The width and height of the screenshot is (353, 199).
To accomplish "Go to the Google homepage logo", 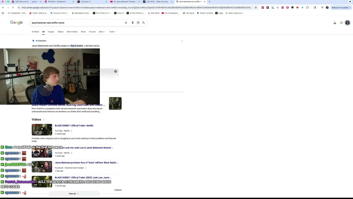I will tap(17, 23).
